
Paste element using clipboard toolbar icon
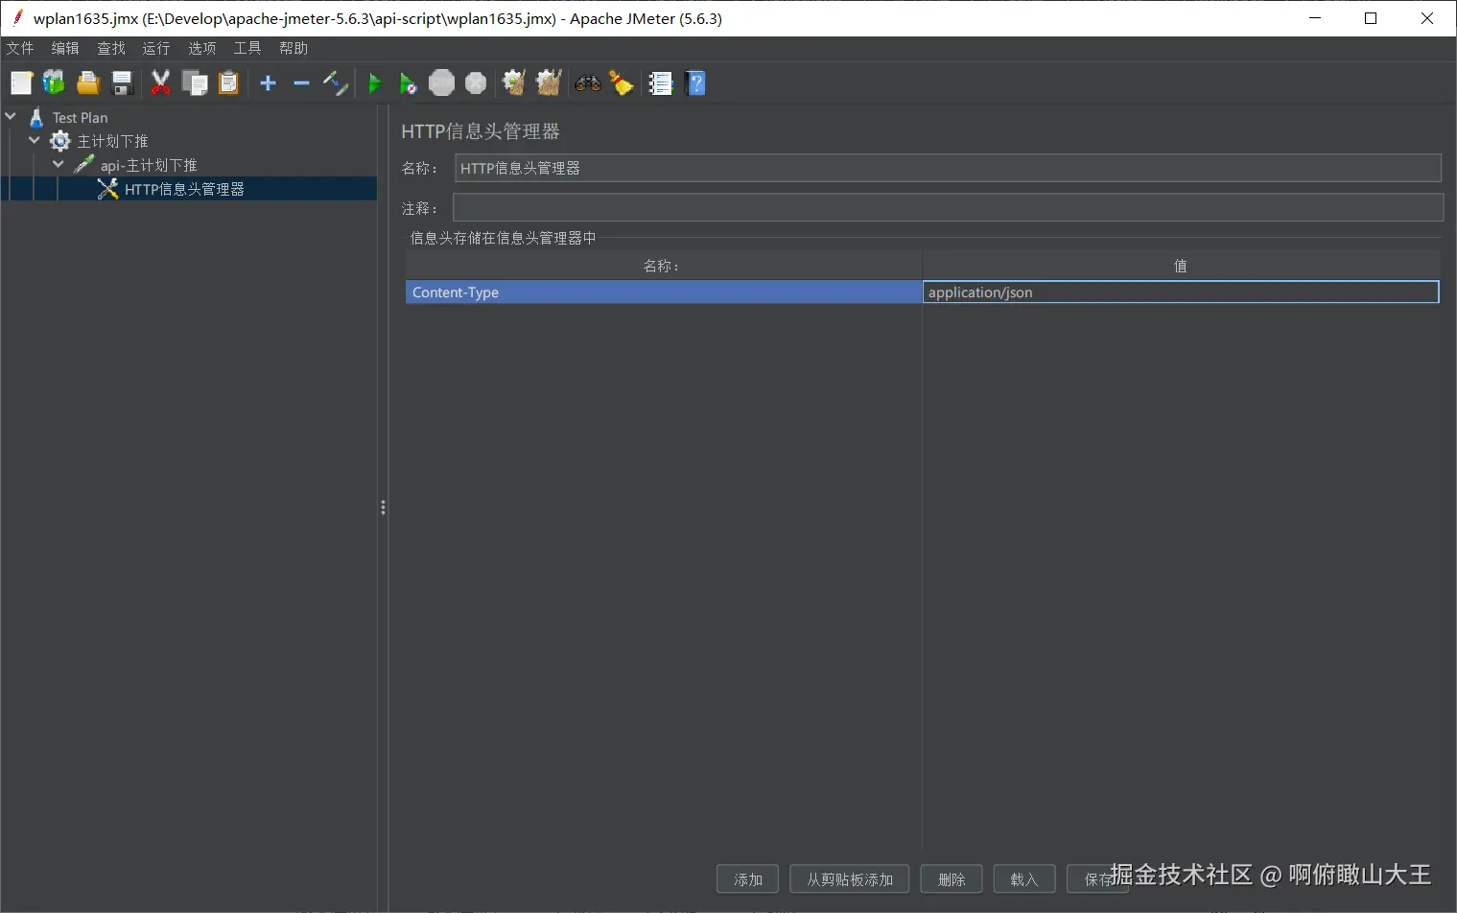(228, 83)
